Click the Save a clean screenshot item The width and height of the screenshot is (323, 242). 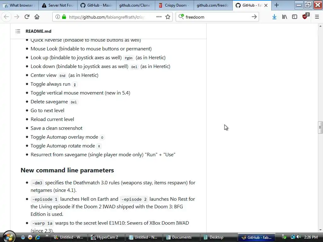coord(56,128)
